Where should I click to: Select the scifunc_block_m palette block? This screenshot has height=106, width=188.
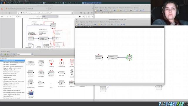tap(31, 62)
